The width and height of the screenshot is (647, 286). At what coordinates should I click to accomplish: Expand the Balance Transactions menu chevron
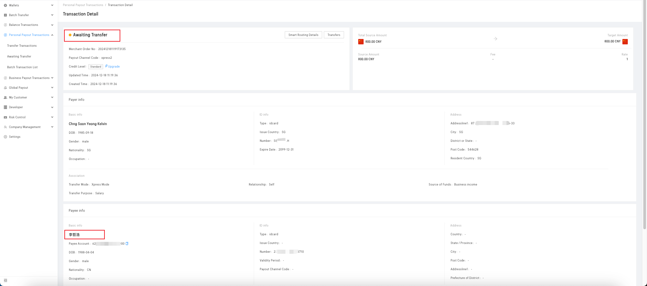click(52, 25)
